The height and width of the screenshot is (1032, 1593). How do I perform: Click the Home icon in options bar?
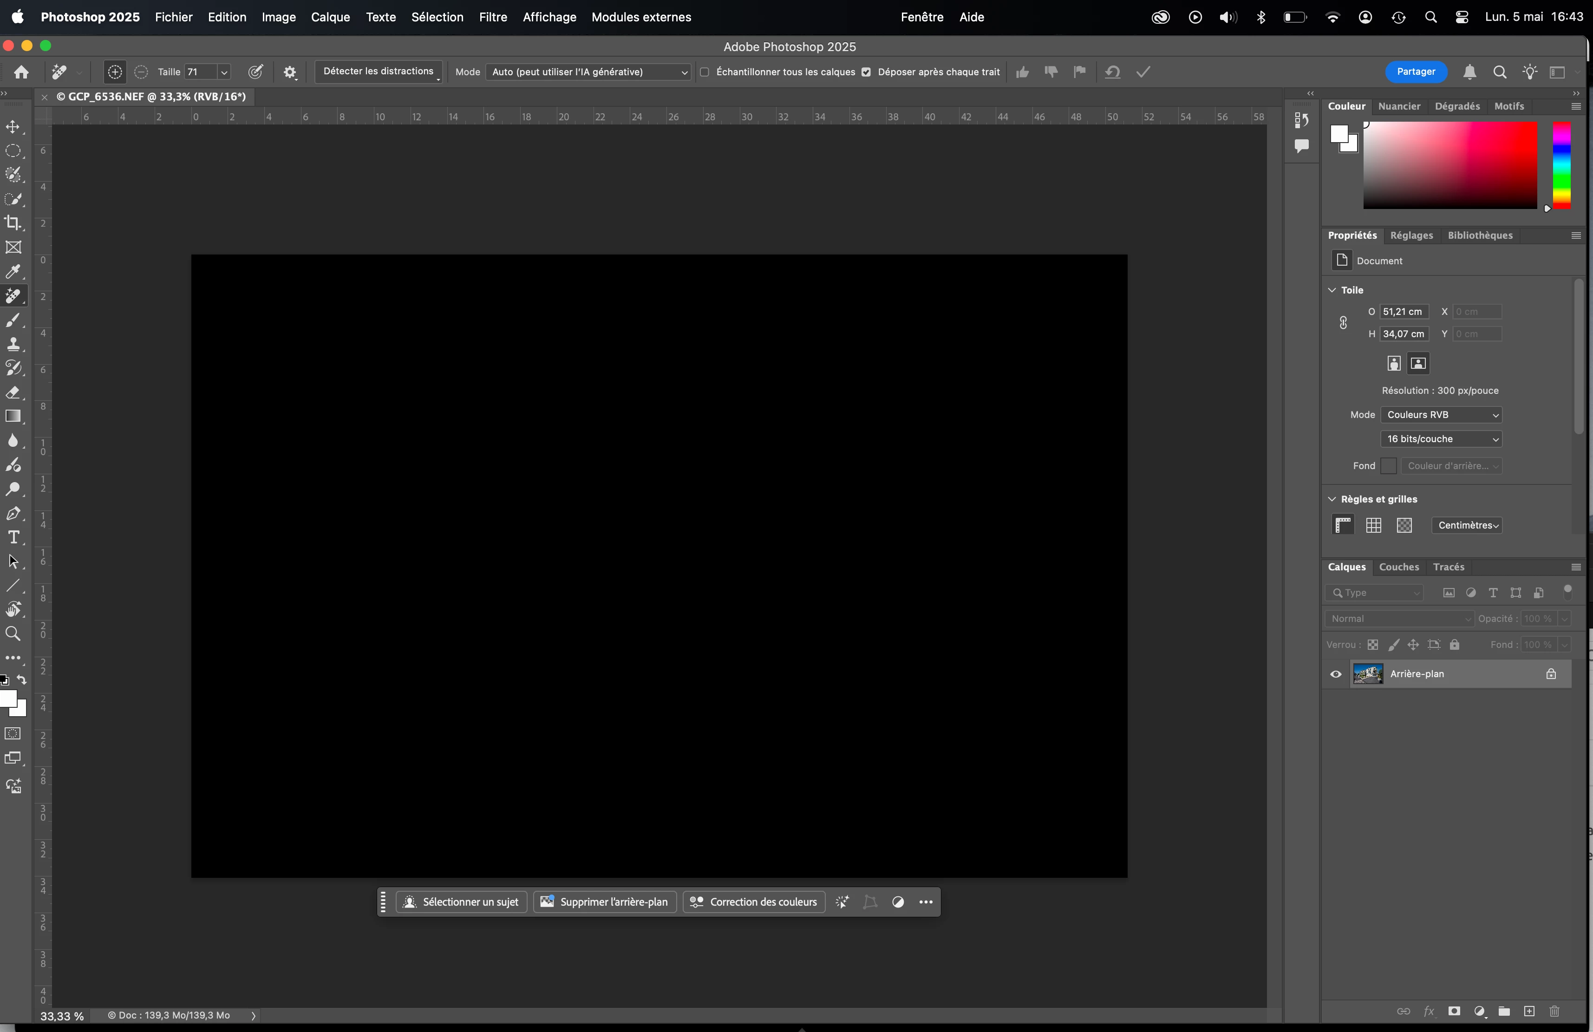[x=21, y=72]
